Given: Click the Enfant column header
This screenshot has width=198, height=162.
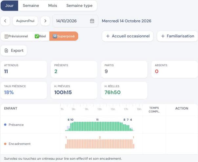Looking at the screenshot, I should 10,109.
